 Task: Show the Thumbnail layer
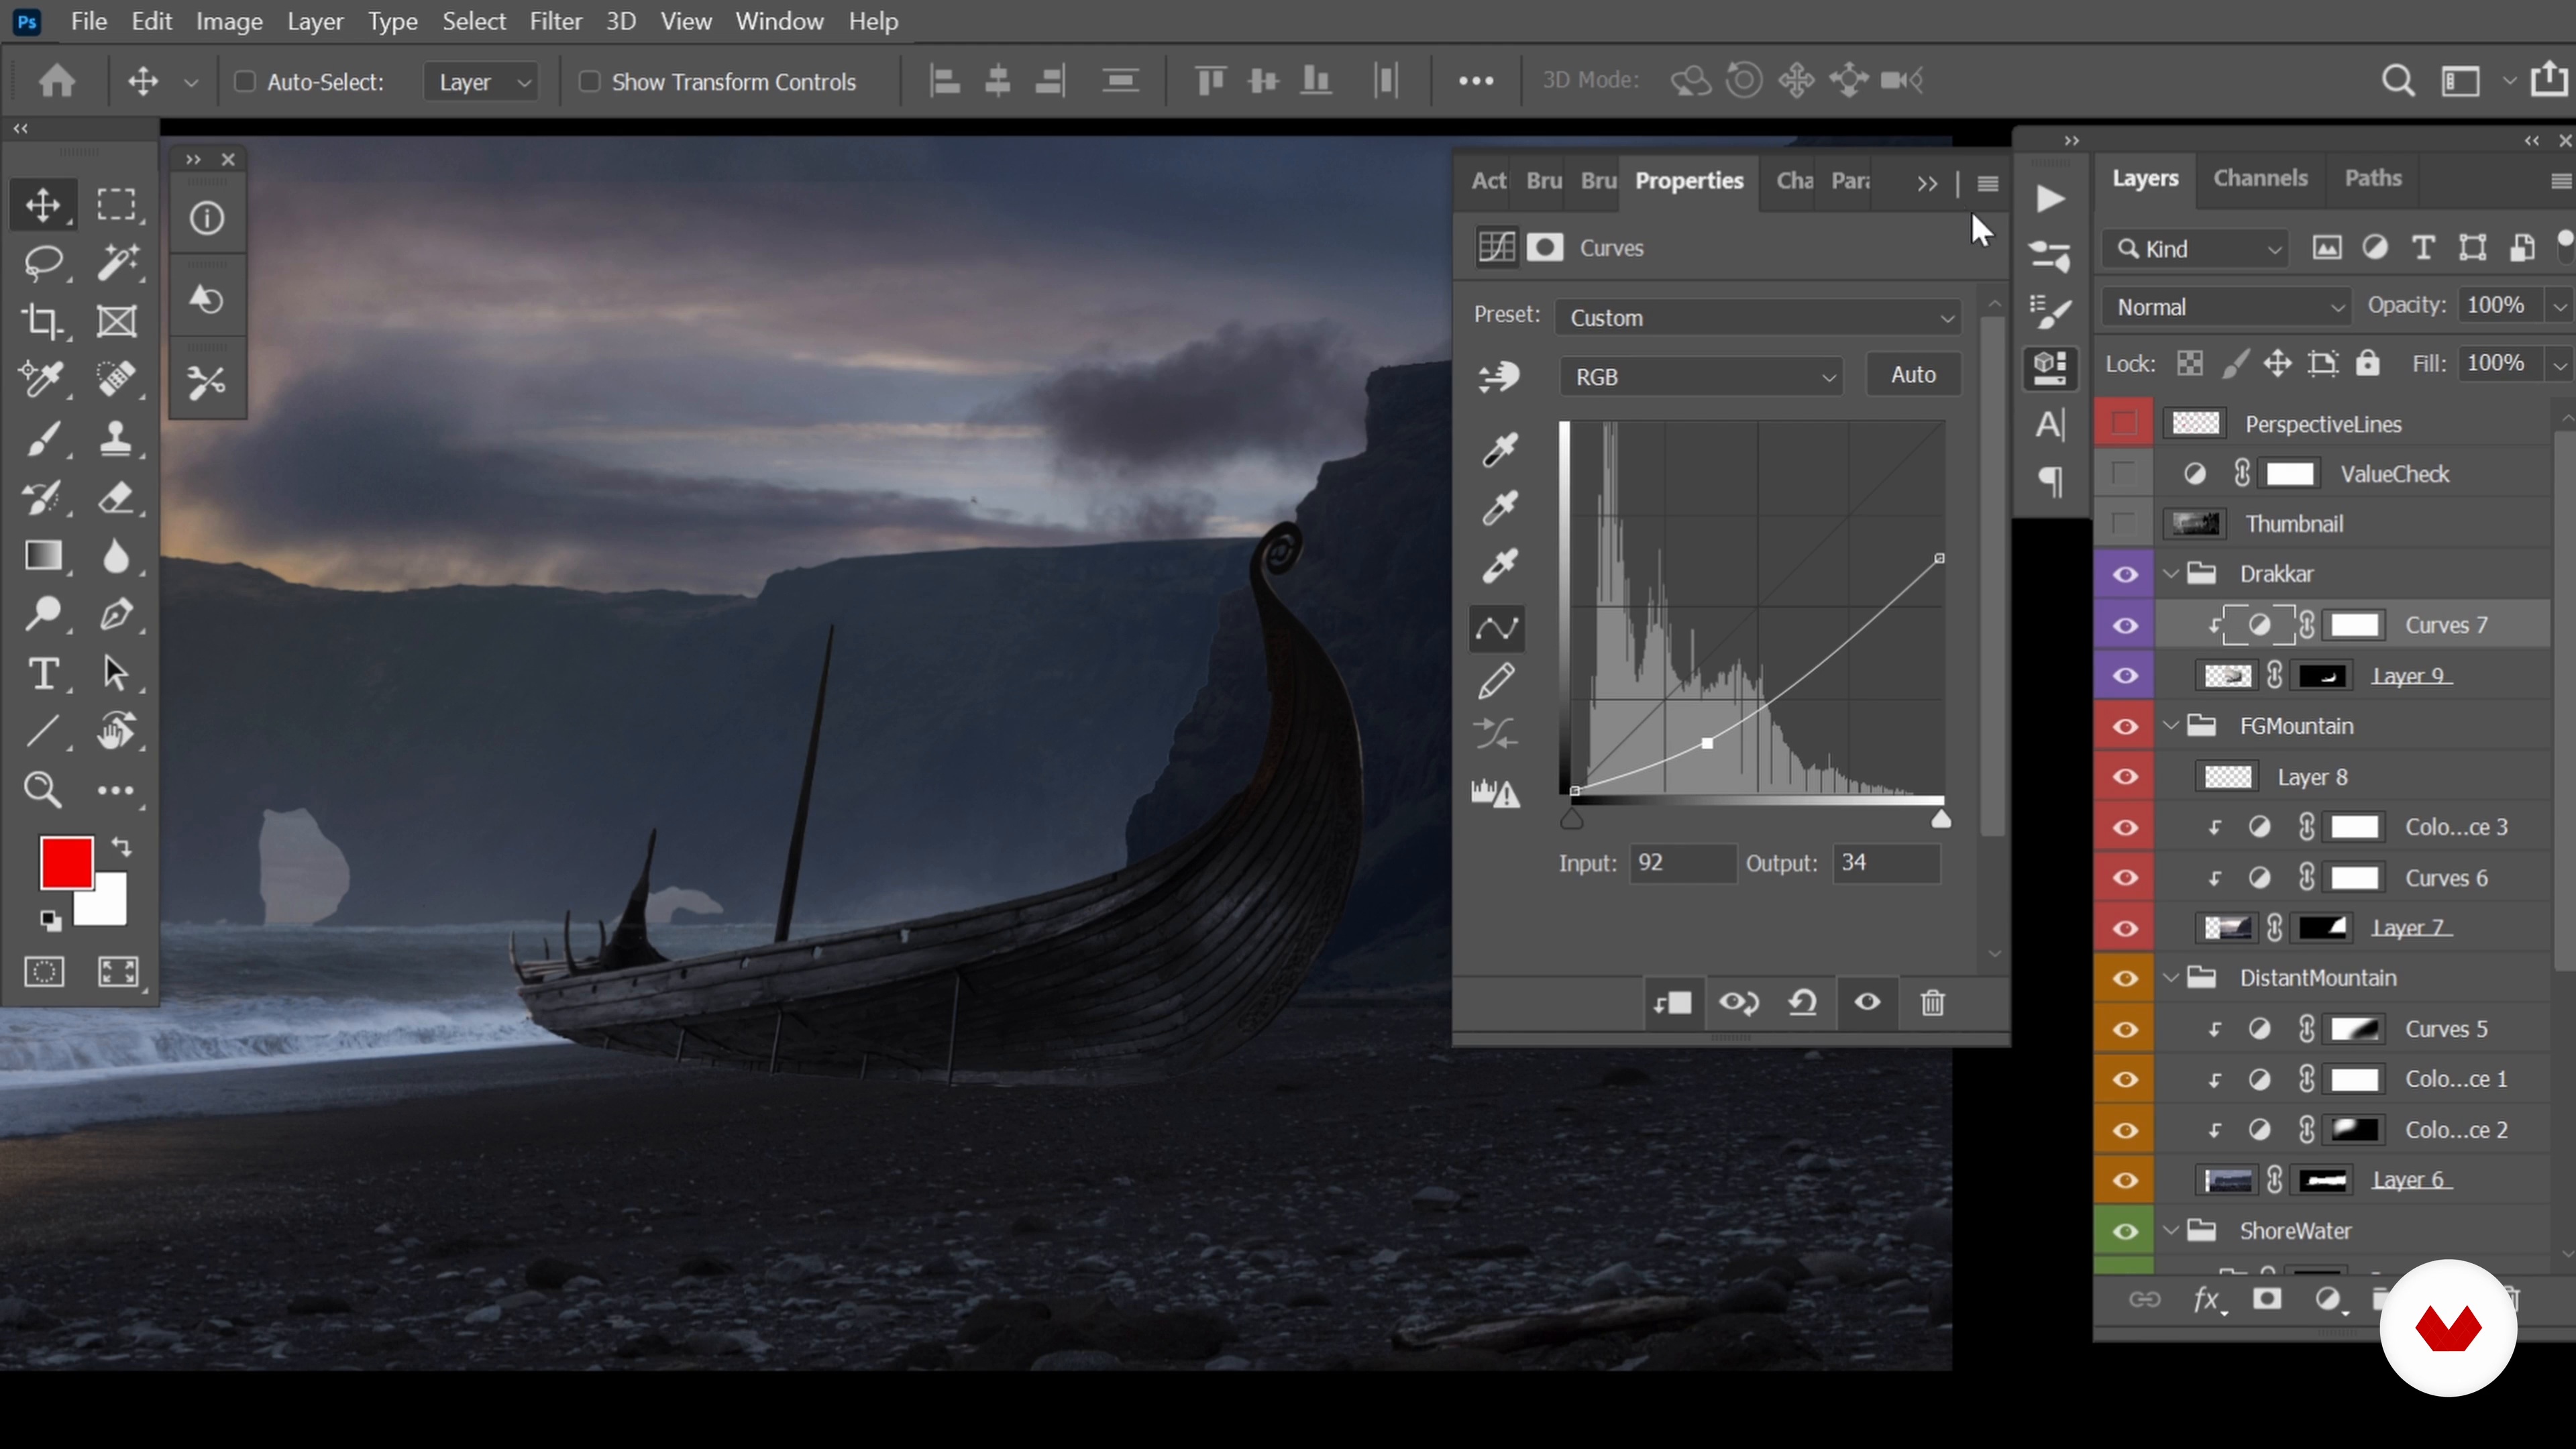click(2124, 523)
